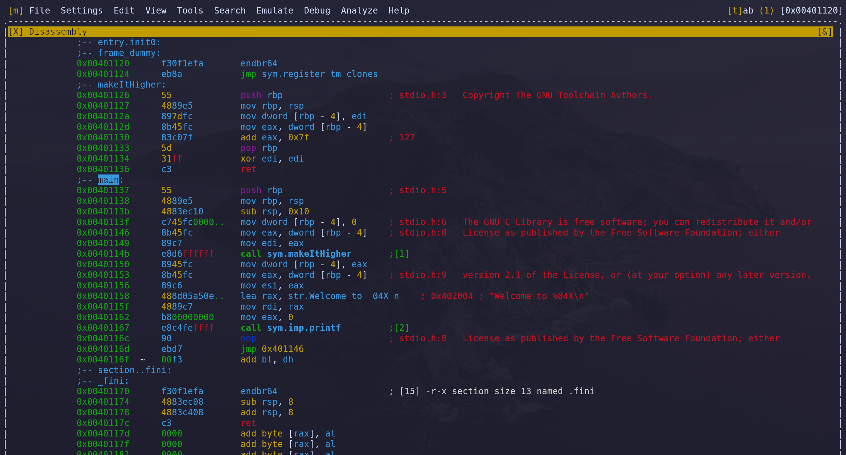This screenshot has height=455, width=846.
Task: Follow call sym.imp.printf reference
Action: (303, 328)
